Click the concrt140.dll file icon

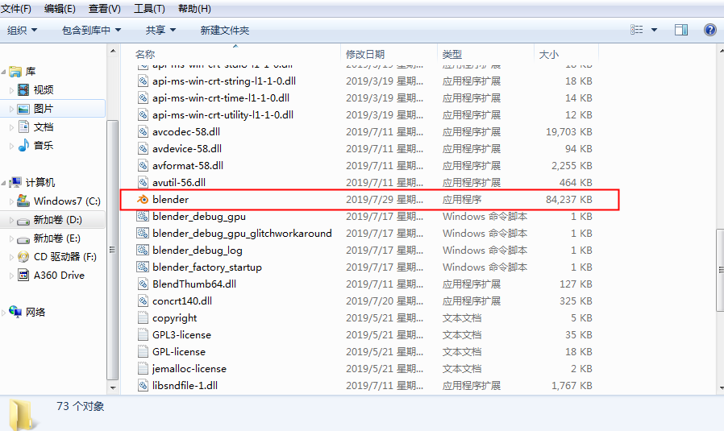(x=144, y=301)
